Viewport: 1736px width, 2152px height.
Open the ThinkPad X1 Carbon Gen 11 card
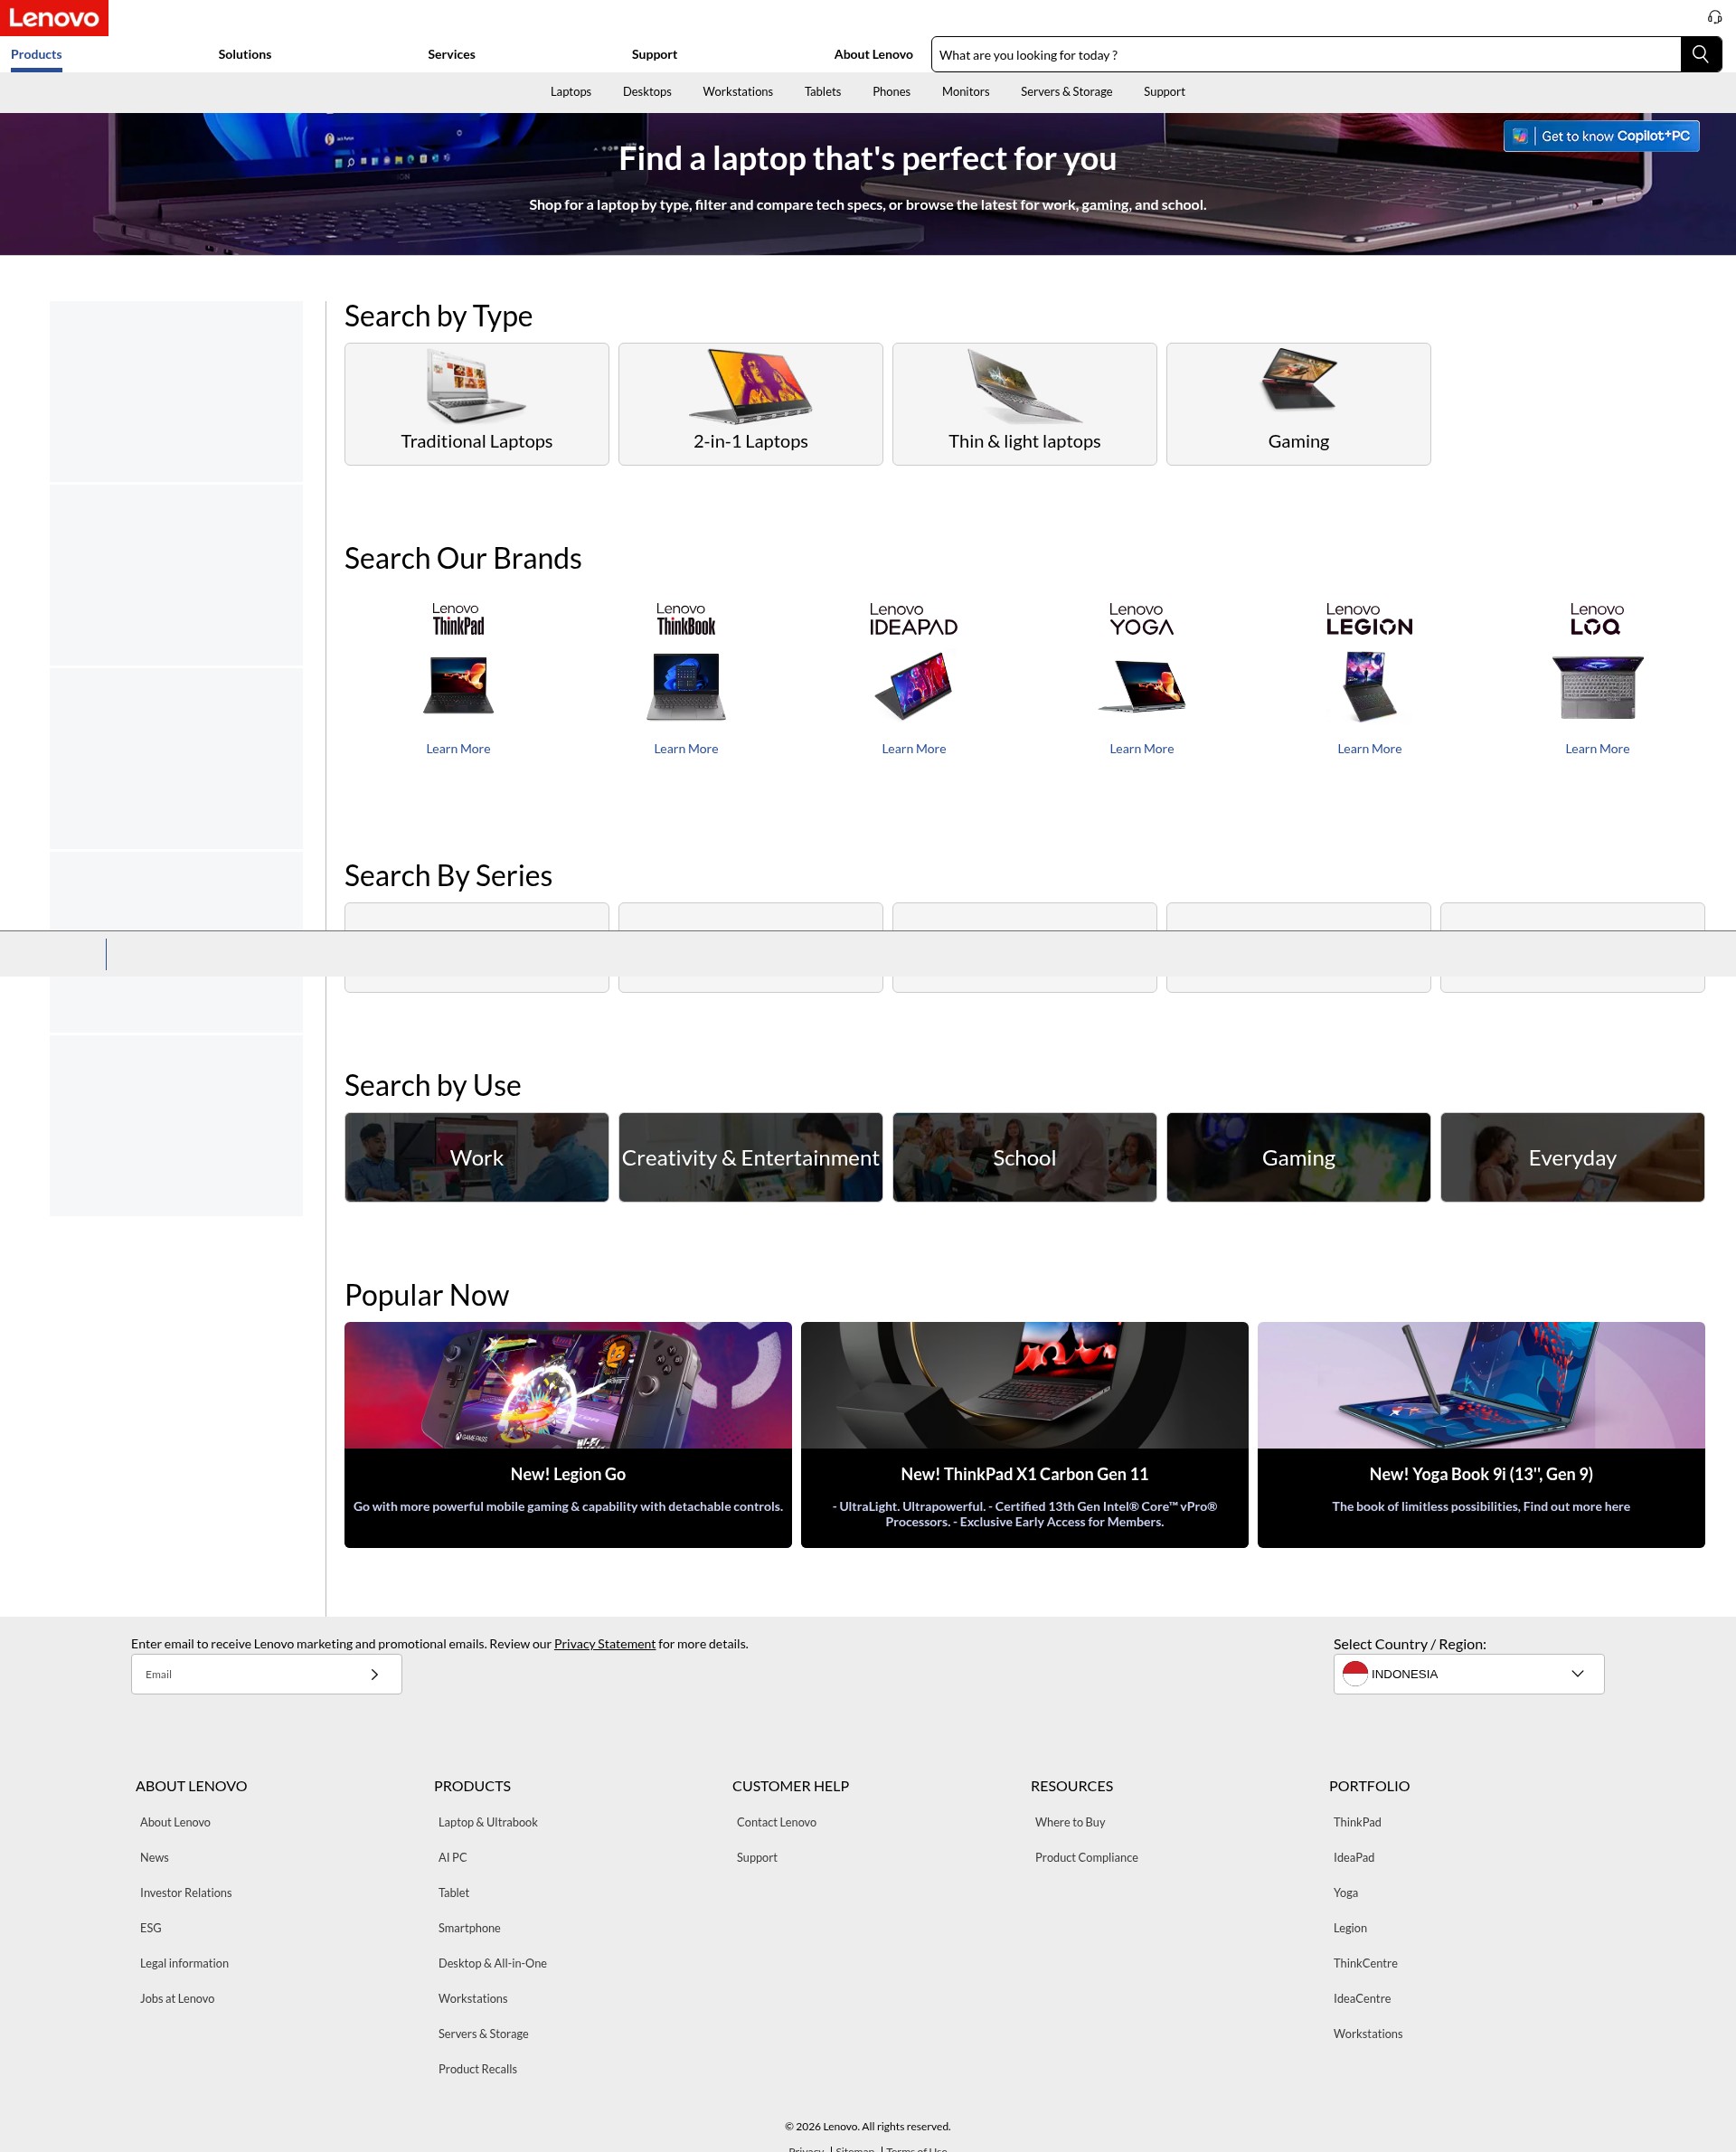coord(1024,1435)
